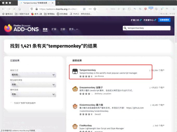Click the magnifier icon in the search box
The width and height of the screenshot is (177, 132).
(x=125, y=28)
